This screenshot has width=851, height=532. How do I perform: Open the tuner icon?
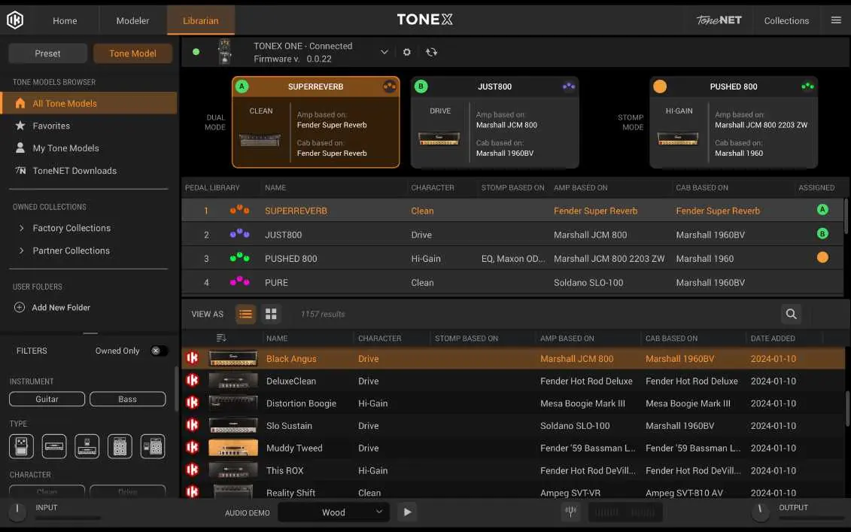click(570, 512)
